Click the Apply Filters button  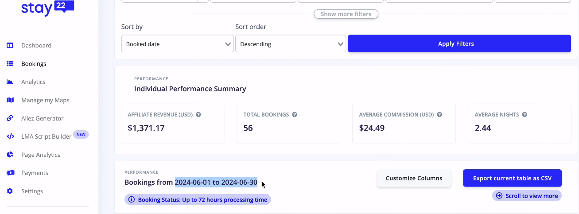tap(459, 43)
